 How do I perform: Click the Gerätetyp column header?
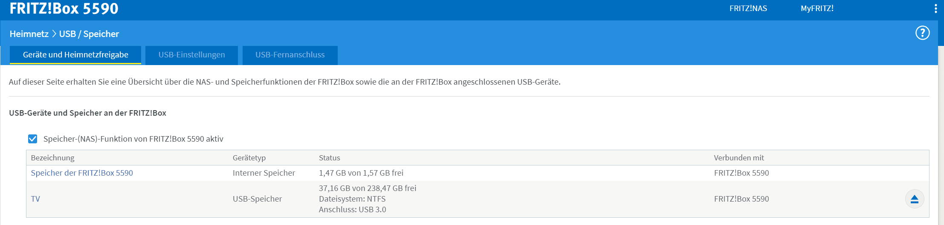click(x=249, y=158)
